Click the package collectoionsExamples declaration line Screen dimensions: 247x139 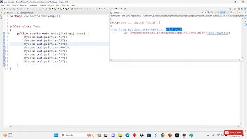point(36,16)
